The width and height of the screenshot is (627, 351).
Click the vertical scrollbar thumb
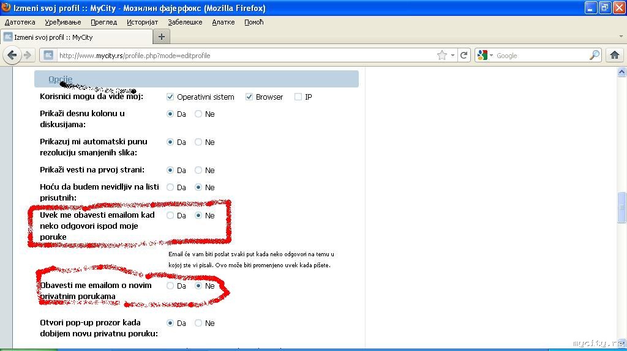coord(621,207)
